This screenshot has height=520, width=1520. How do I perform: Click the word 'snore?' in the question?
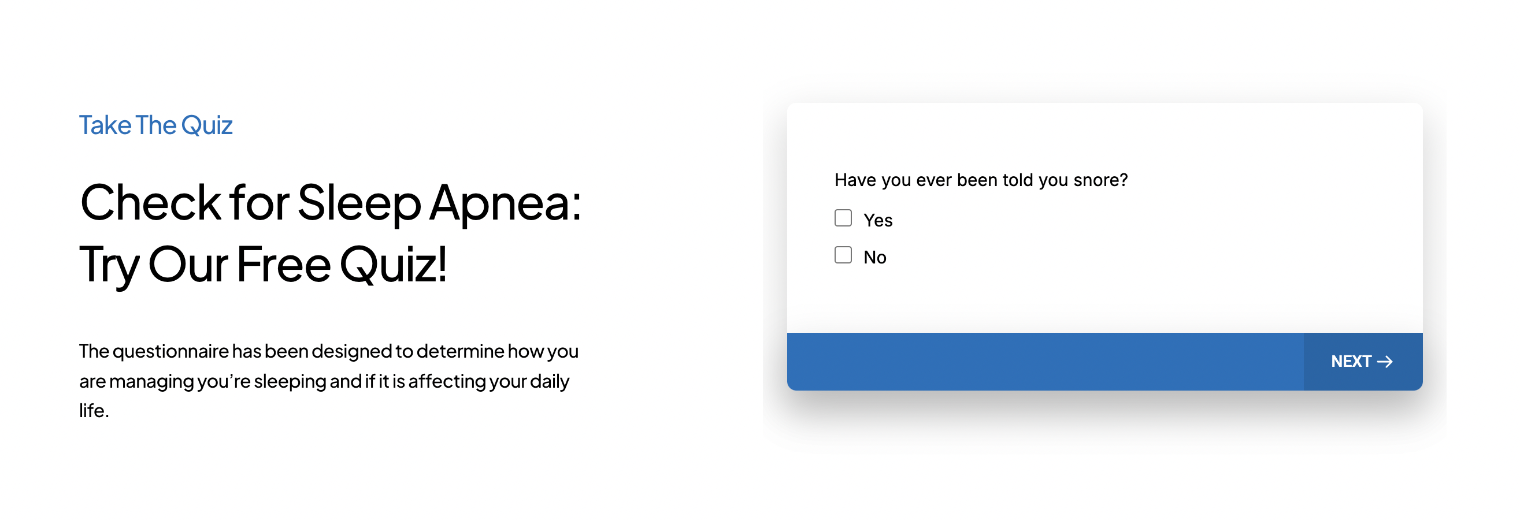coord(1100,180)
